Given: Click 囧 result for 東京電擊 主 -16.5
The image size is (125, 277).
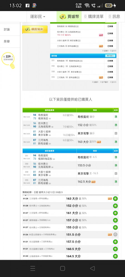Looking at the screenshot, I should tap(116, 173).
